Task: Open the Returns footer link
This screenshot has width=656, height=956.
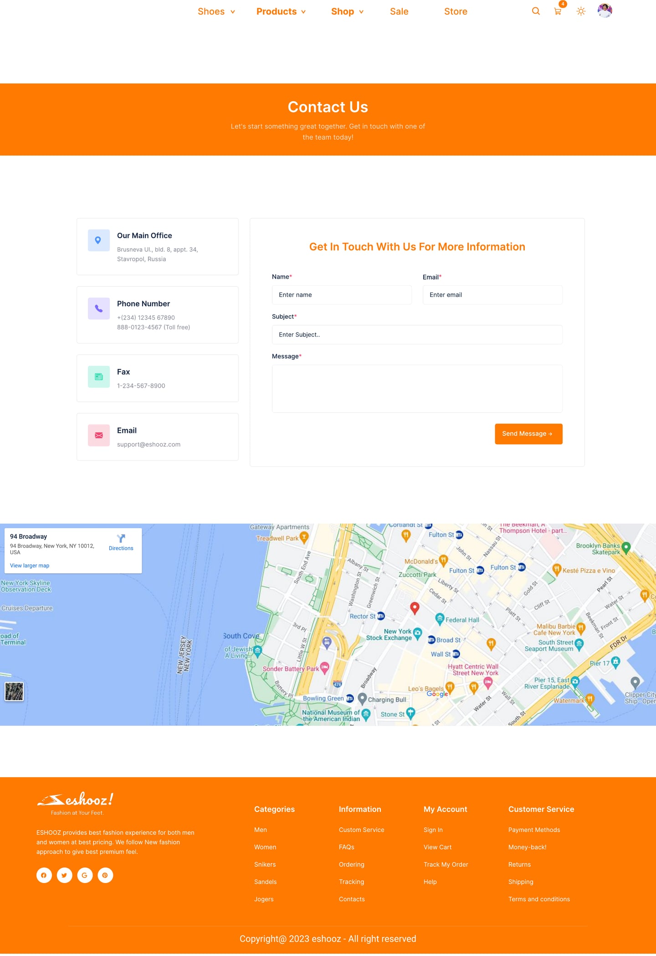Action: [519, 864]
